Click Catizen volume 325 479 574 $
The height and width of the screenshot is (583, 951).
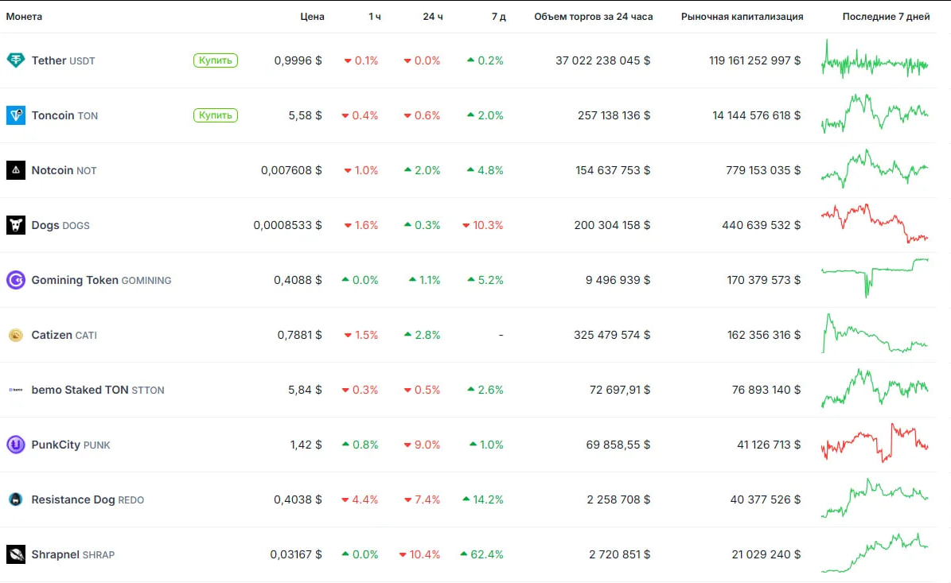[612, 335]
